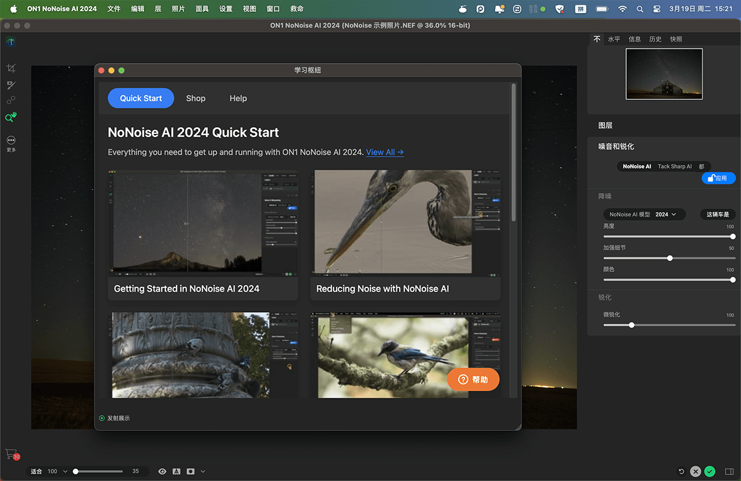741x481 pixels.
Task: Click the 颜色 slider track
Action: click(x=669, y=279)
